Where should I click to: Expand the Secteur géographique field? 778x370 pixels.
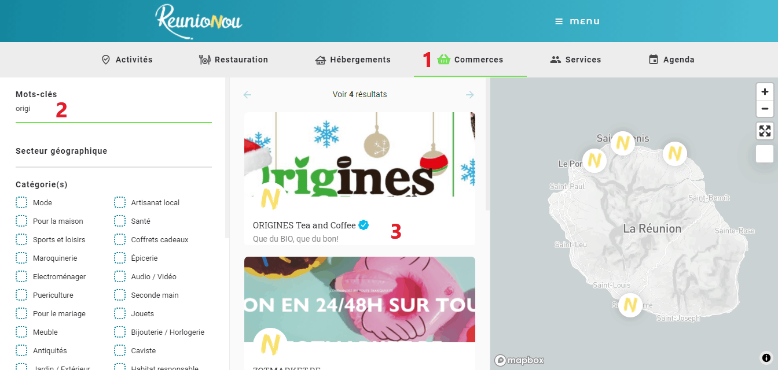pos(113,152)
